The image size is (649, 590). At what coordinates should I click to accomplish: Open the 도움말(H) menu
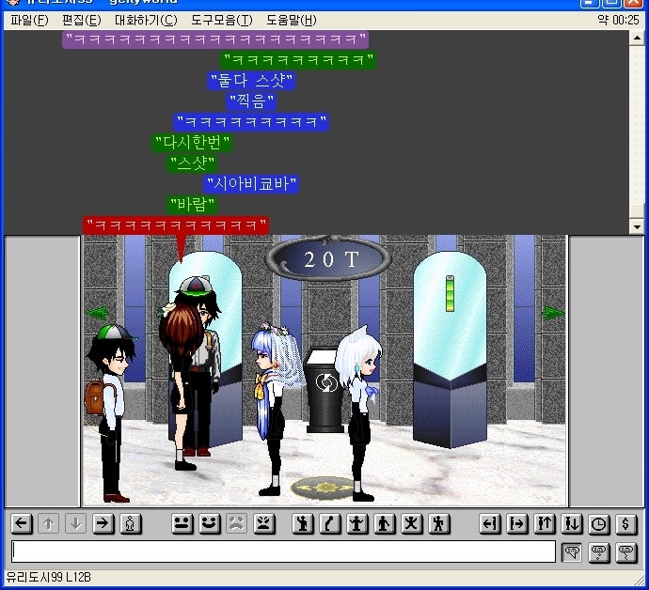[291, 20]
